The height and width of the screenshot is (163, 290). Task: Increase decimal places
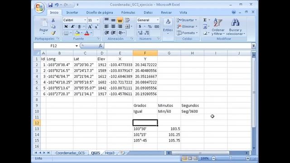pos(140,33)
